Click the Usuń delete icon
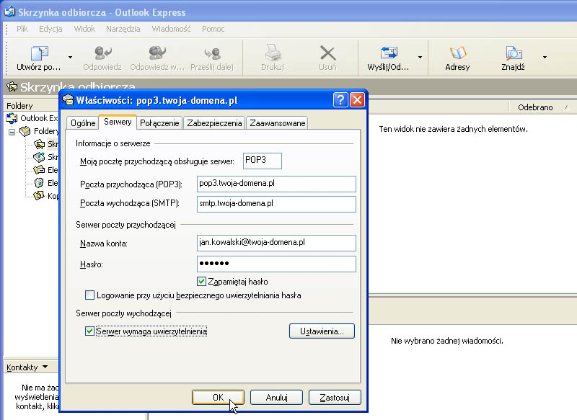The image size is (577, 420). tap(327, 53)
